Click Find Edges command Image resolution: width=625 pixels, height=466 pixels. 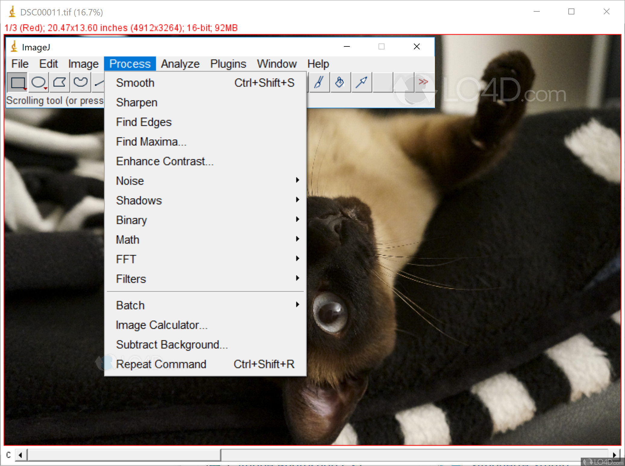click(x=144, y=122)
